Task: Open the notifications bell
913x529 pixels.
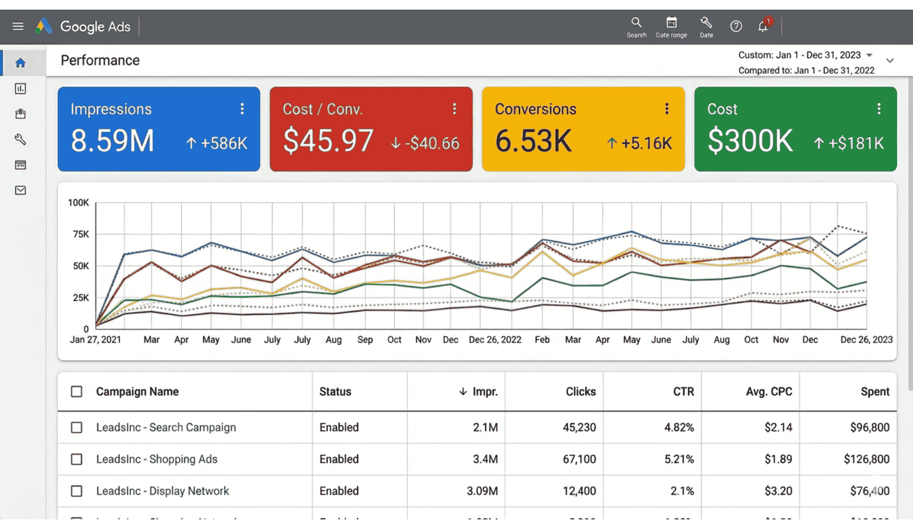Action: (763, 26)
